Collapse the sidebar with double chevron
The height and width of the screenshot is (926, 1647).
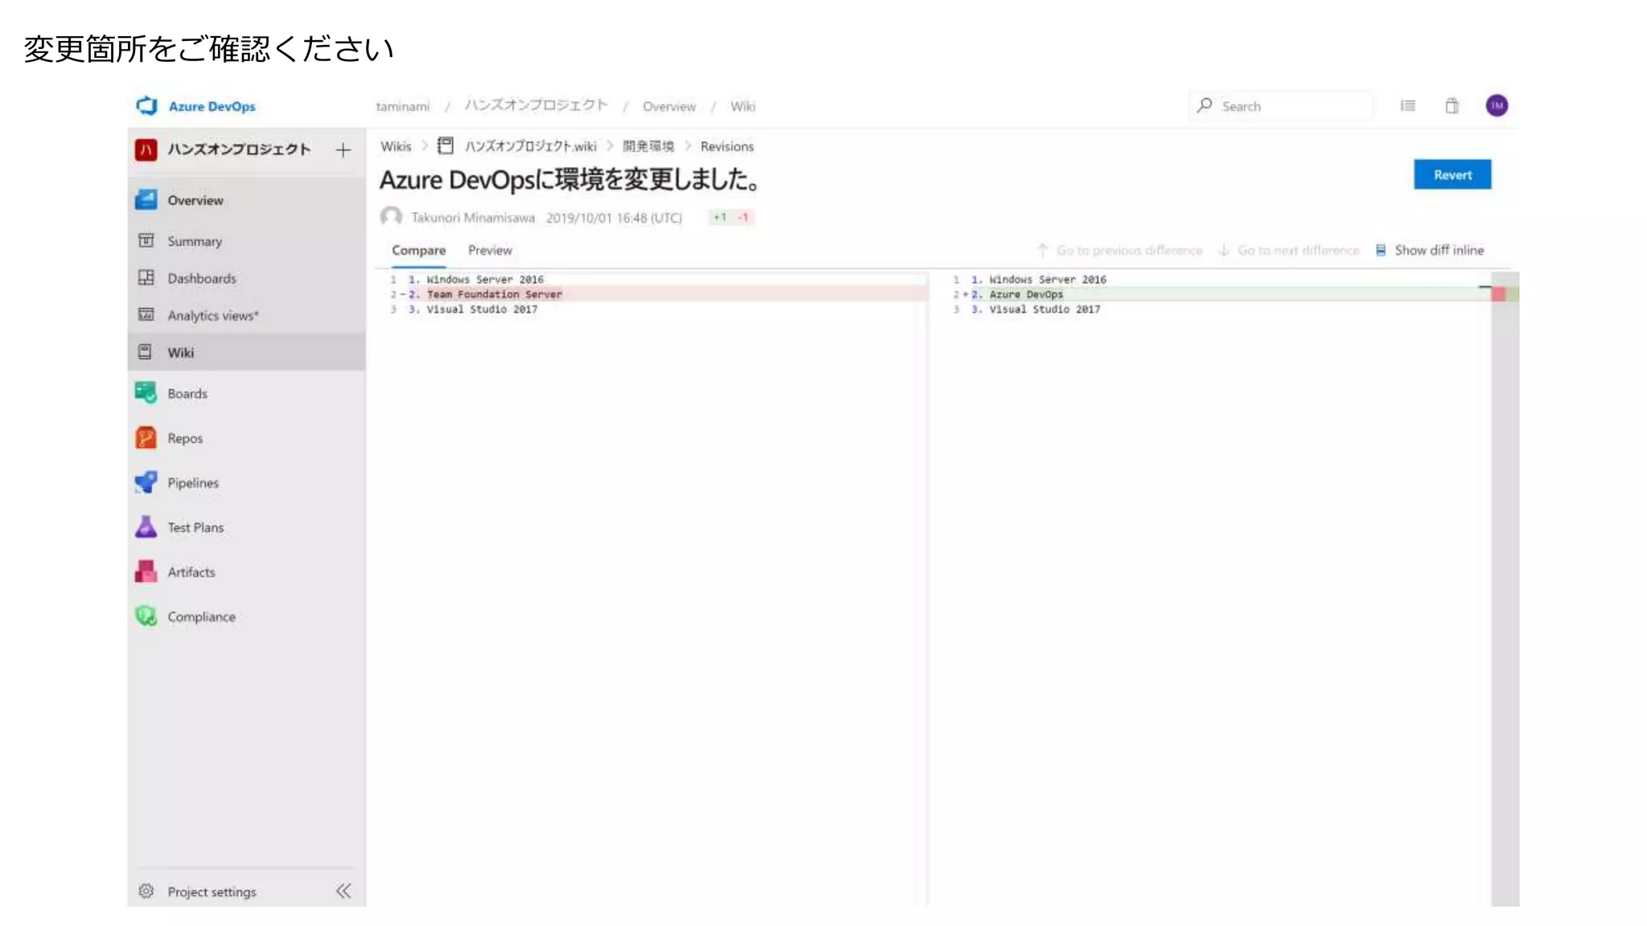pyautogui.click(x=343, y=891)
